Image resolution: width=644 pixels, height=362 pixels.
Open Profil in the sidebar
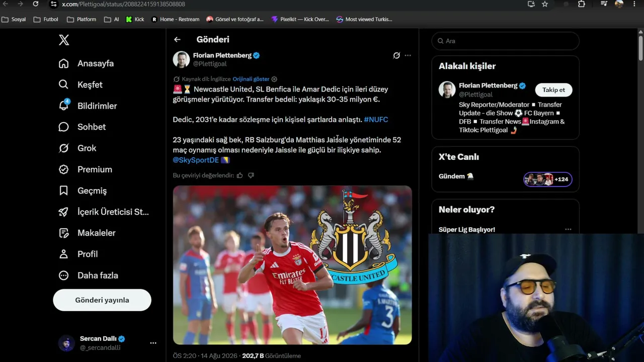tap(78, 254)
